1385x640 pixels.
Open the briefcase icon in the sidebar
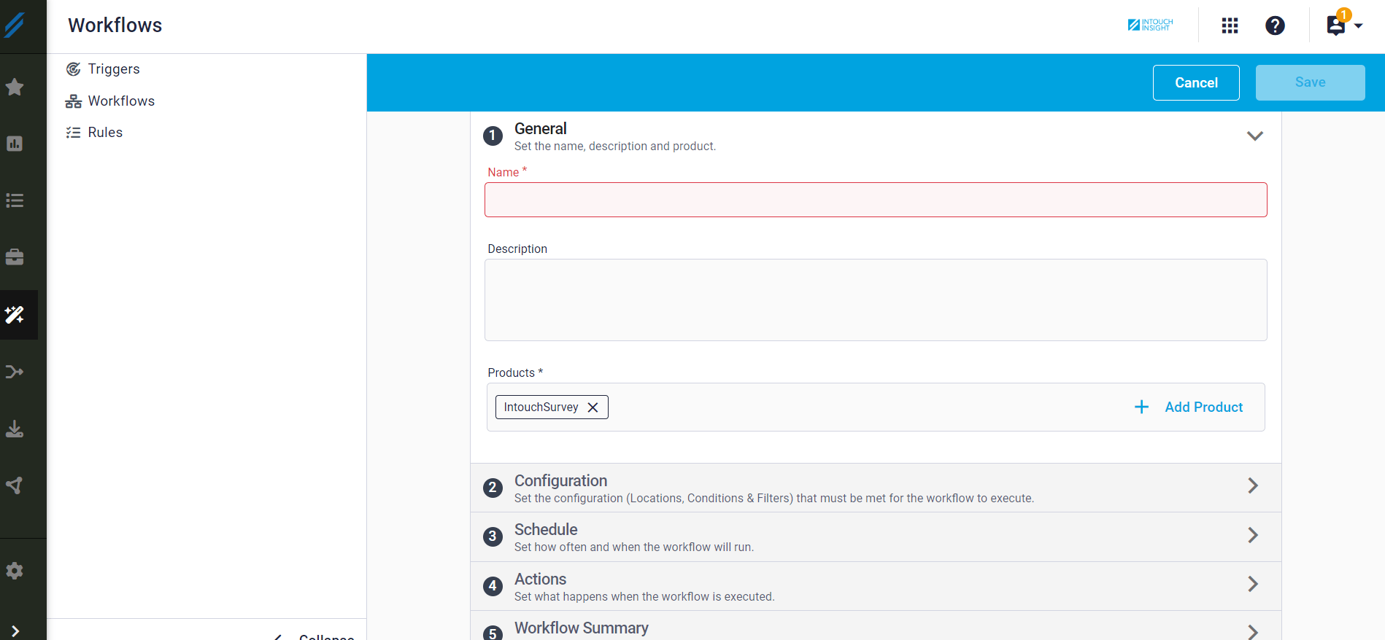point(15,257)
